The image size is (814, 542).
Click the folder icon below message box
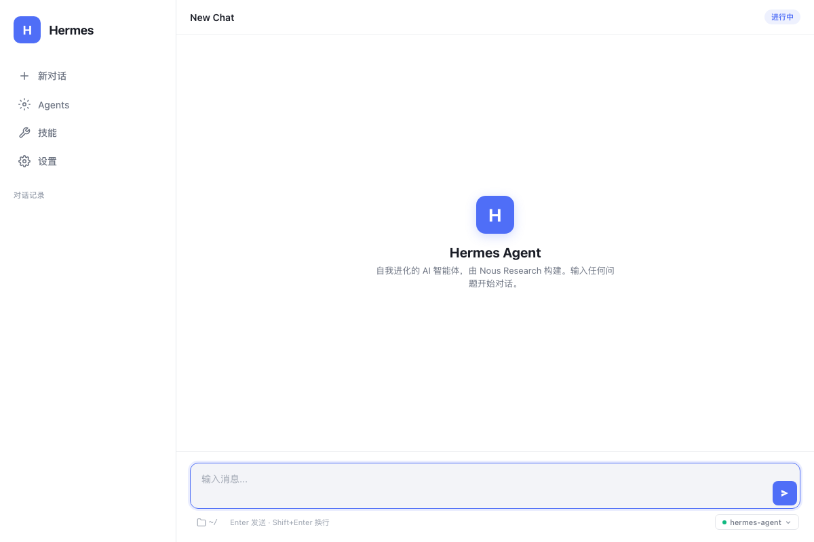click(201, 522)
